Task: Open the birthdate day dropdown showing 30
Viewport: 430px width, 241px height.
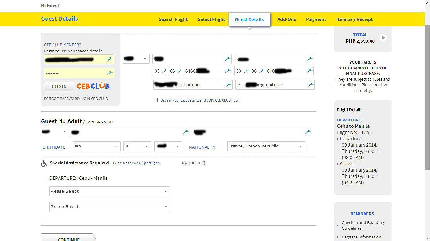Action: pos(137,146)
